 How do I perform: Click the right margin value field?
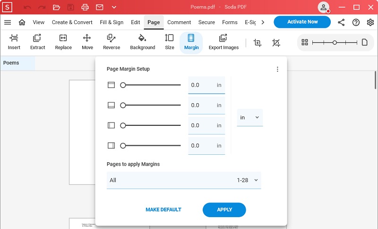(206, 146)
